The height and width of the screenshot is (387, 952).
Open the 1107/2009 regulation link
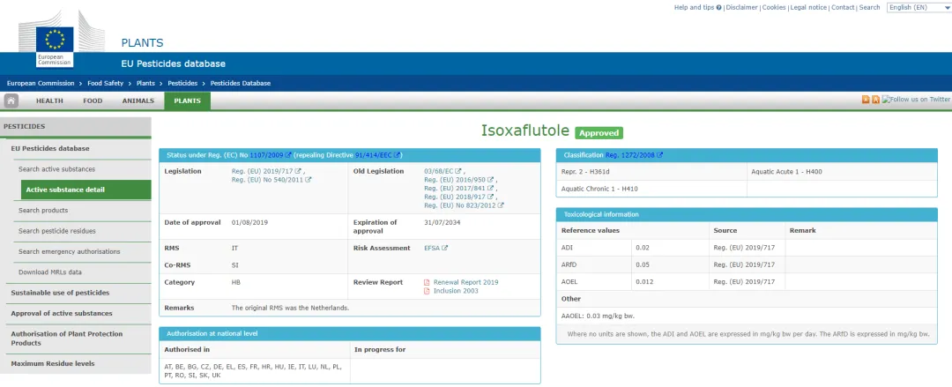[x=266, y=155]
